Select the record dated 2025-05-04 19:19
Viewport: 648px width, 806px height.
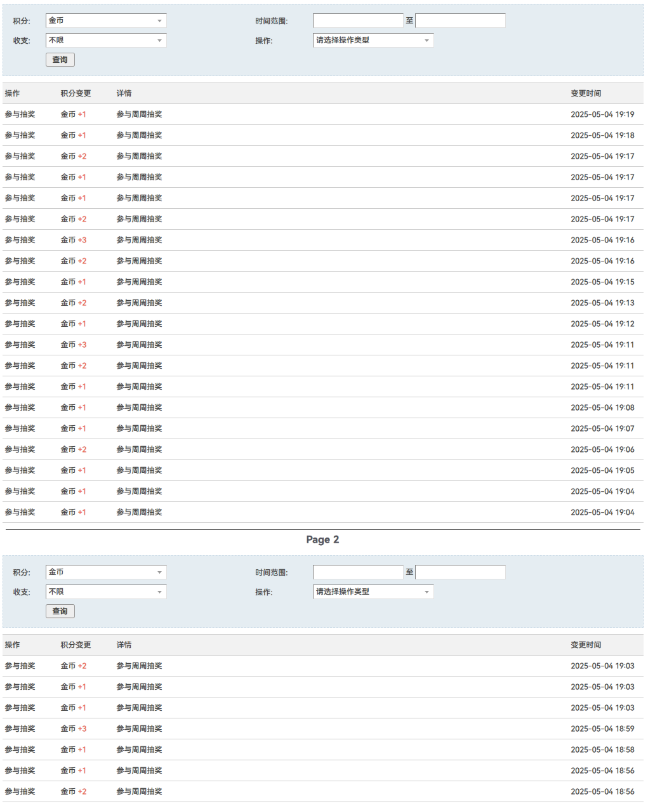pyautogui.click(x=322, y=114)
